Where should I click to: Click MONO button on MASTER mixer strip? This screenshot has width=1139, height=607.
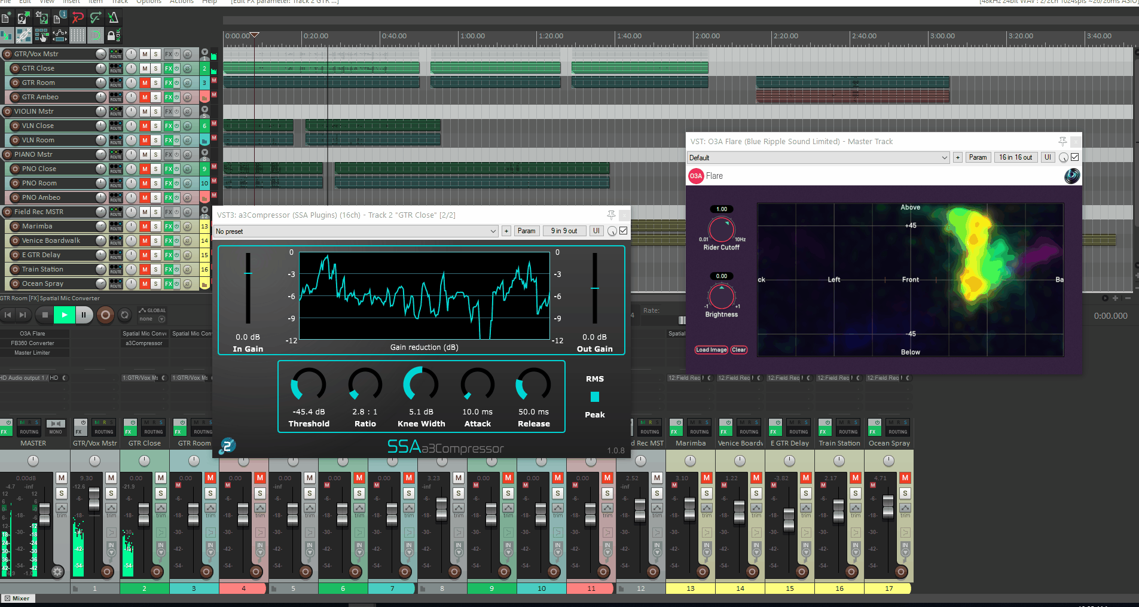point(56,427)
